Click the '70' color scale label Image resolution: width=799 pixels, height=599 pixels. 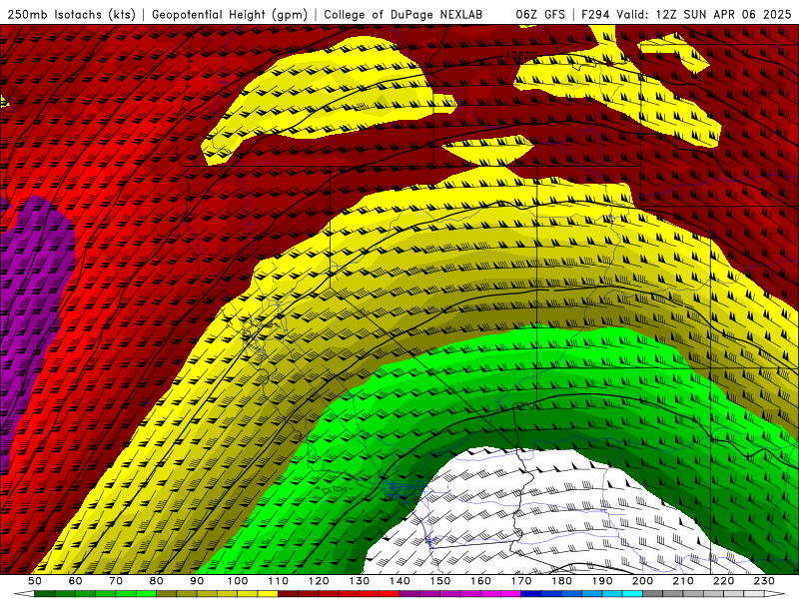tap(116, 581)
